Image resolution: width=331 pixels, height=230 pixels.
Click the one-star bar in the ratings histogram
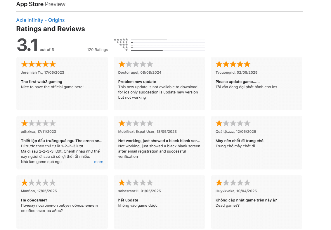pyautogui.click(x=168, y=50)
